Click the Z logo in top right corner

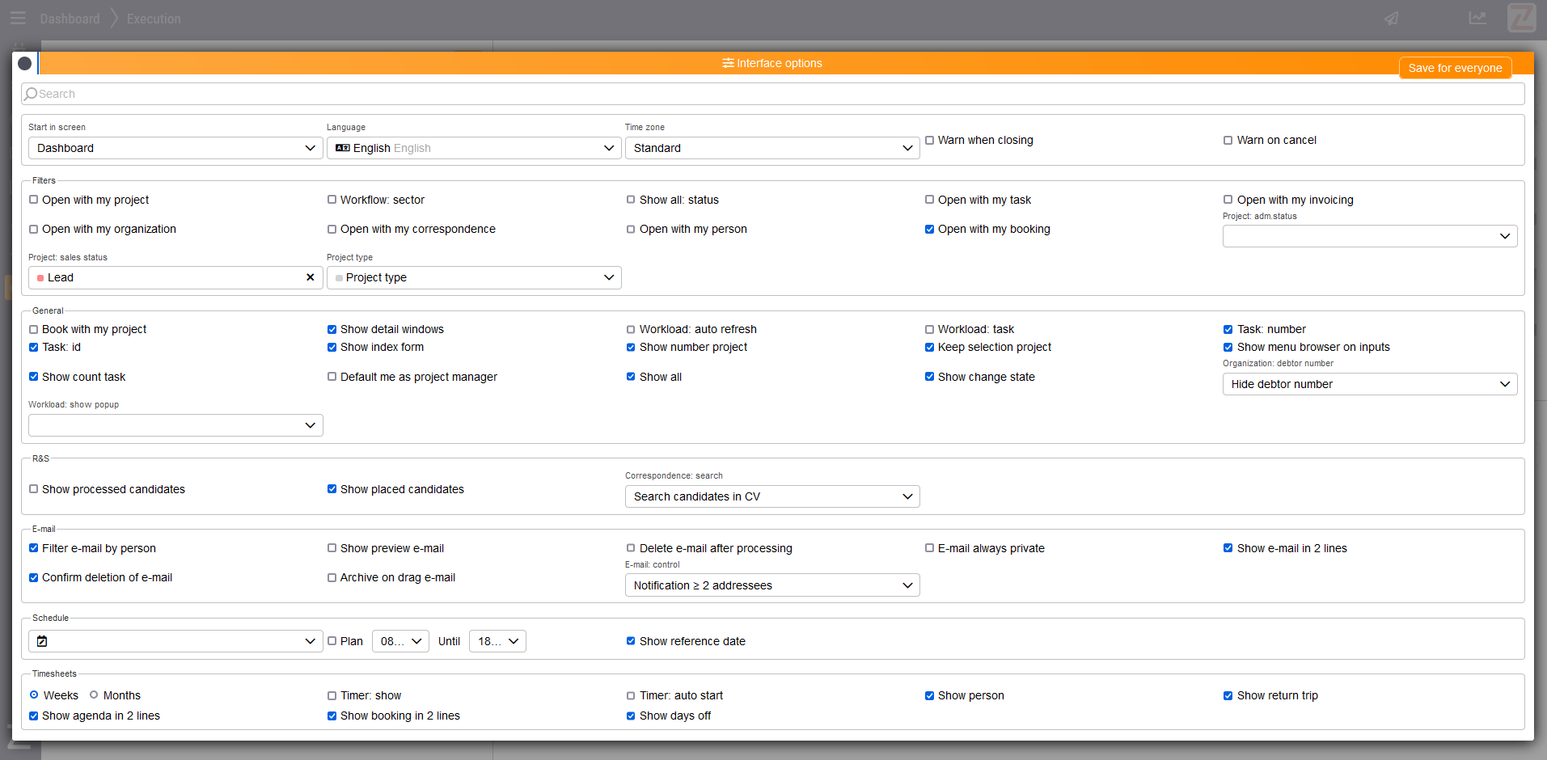(x=1521, y=18)
